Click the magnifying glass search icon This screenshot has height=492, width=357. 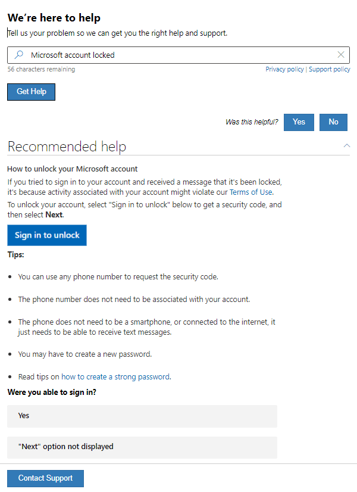(x=19, y=55)
